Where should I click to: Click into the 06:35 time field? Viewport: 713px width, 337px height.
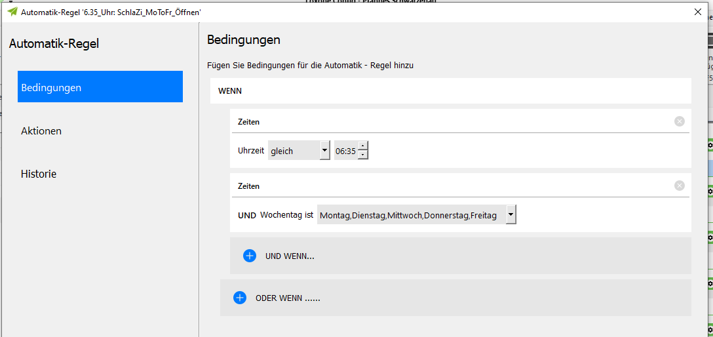pos(345,151)
